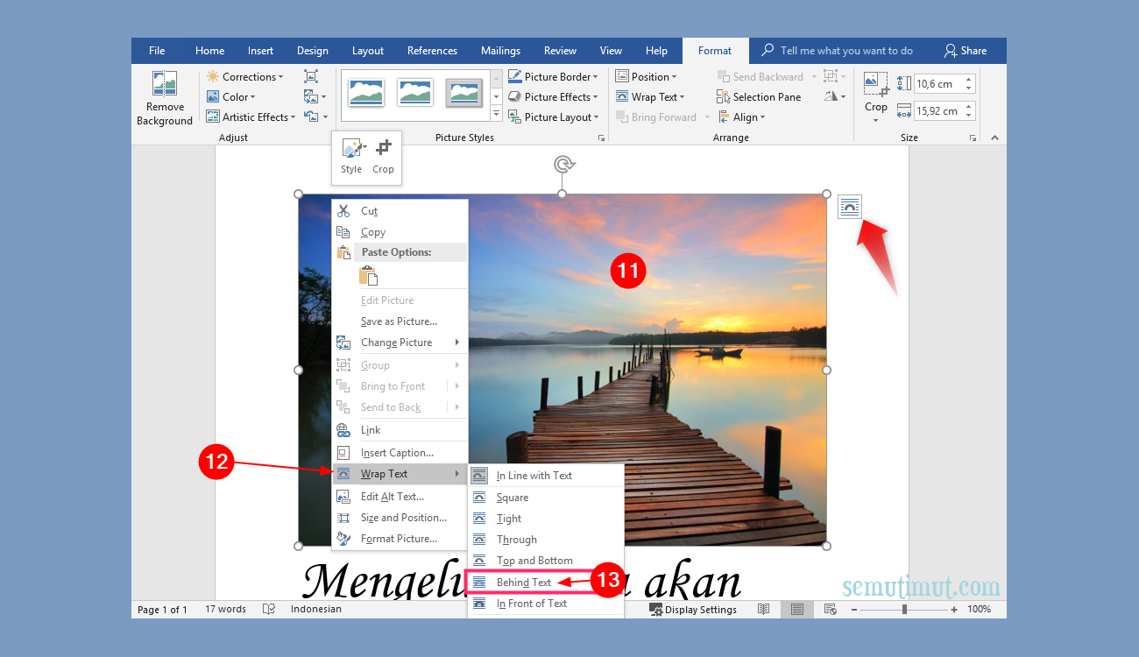Open the Artistic Effects dropdown

click(251, 117)
